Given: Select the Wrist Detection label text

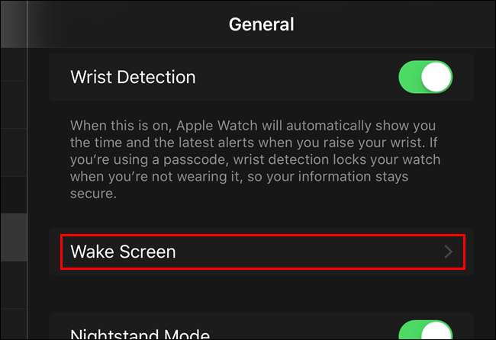Looking at the screenshot, I should coord(133,77).
